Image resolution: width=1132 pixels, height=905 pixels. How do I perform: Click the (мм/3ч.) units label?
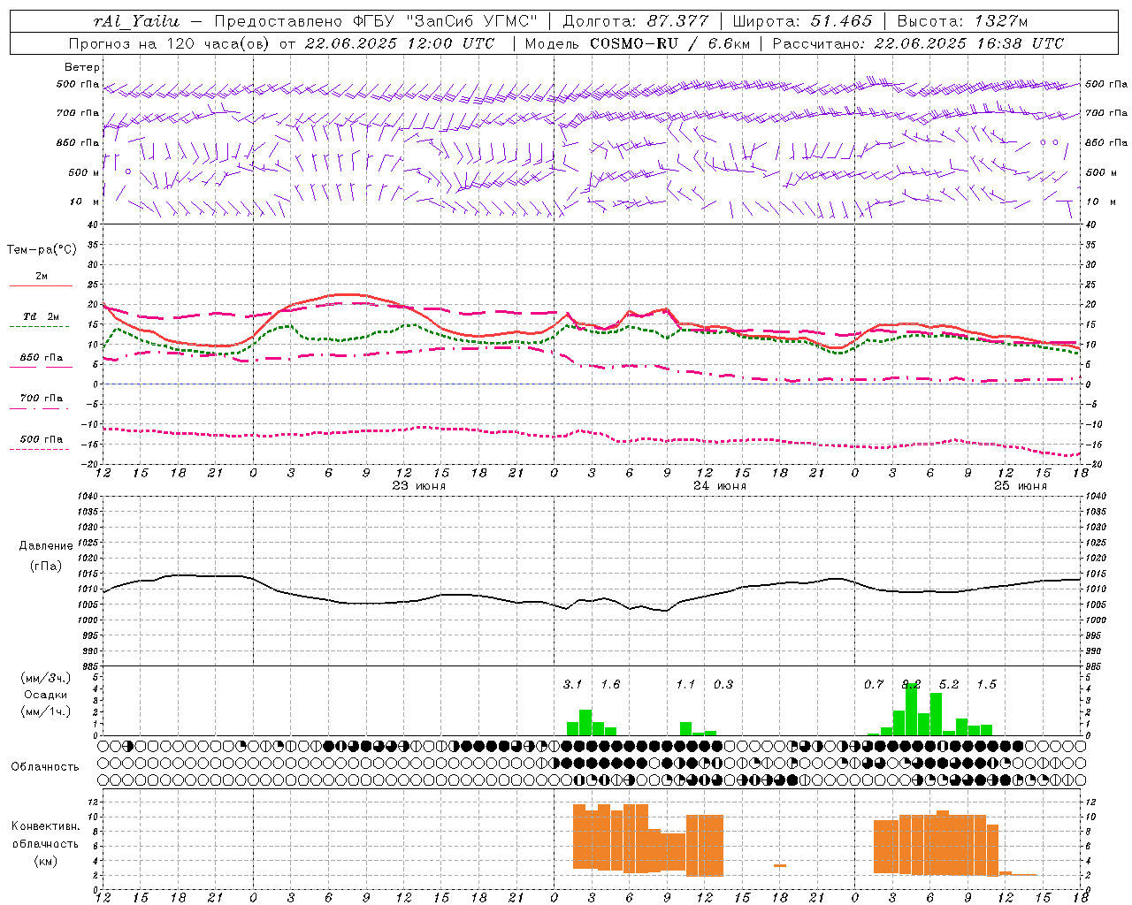(x=46, y=679)
